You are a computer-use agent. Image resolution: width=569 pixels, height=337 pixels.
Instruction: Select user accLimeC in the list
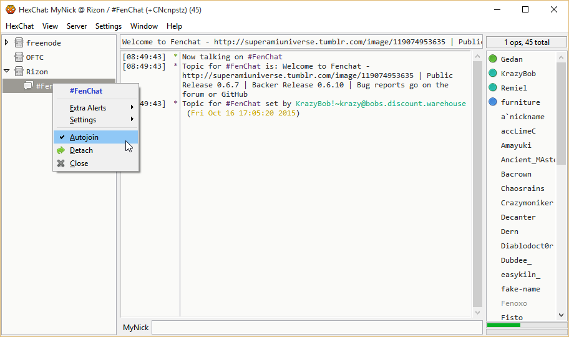[518, 131]
